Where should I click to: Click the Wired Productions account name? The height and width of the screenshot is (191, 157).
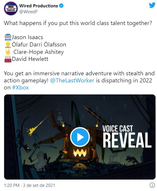pos(39,6)
